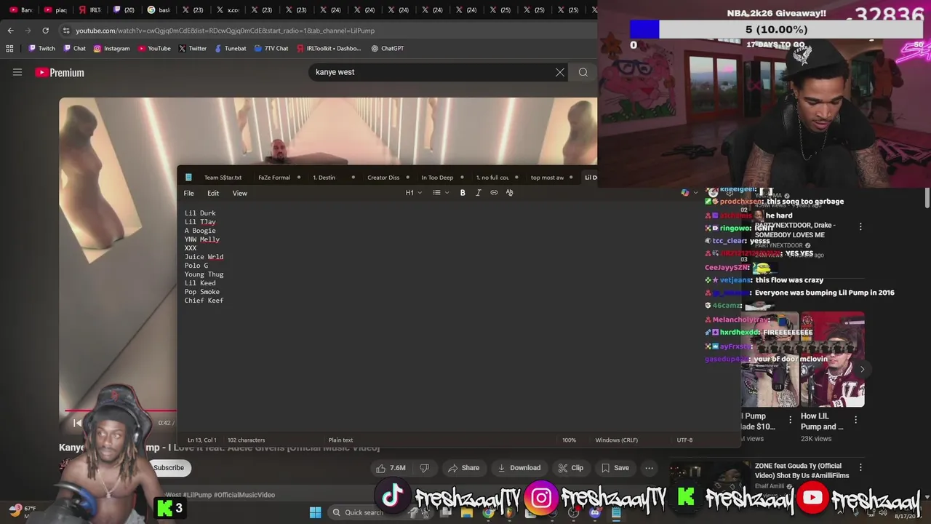Click the YNW Melly line in Notepad
The image size is (931, 524).
(201, 239)
